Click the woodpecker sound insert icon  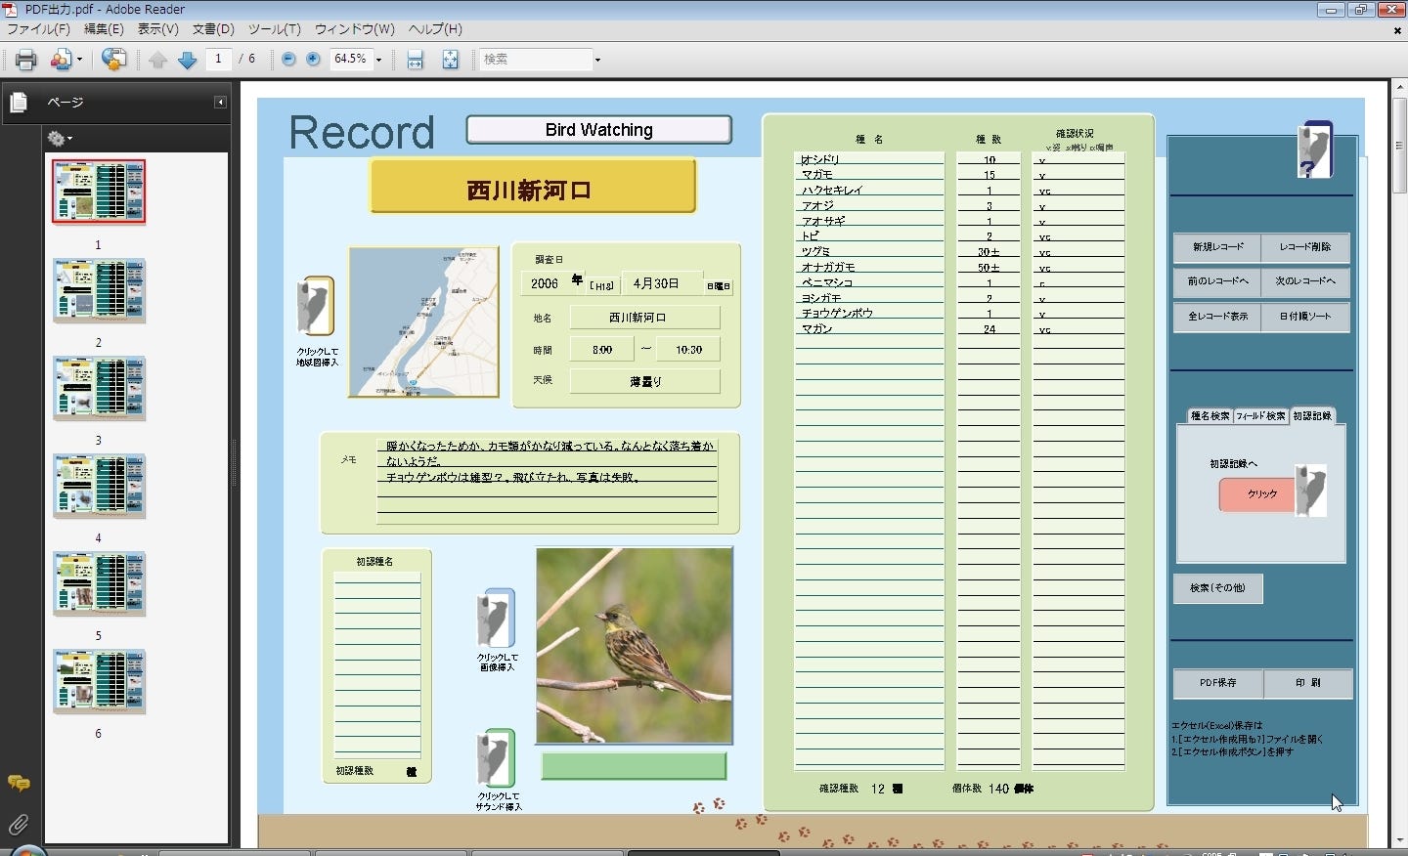[496, 757]
